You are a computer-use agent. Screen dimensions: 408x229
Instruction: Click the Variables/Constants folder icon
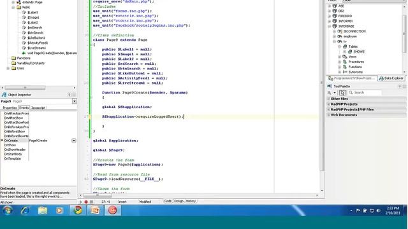[14, 63]
